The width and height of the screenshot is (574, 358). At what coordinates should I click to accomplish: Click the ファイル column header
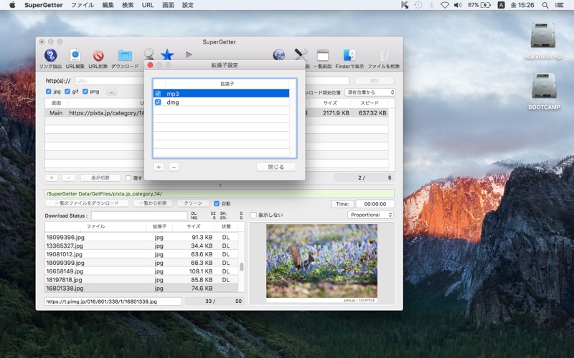point(96,226)
